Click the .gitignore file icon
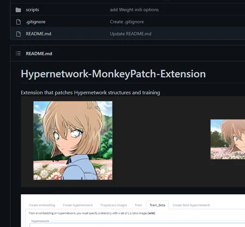245x227 pixels. coord(19,22)
